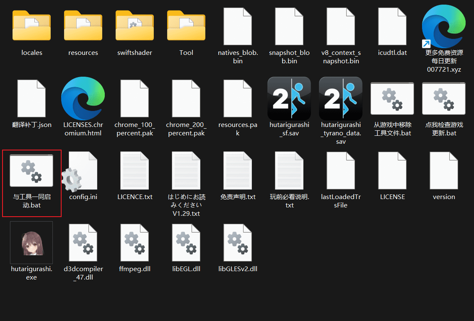Select the Tool folder
The width and height of the screenshot is (474, 321).
point(186,26)
